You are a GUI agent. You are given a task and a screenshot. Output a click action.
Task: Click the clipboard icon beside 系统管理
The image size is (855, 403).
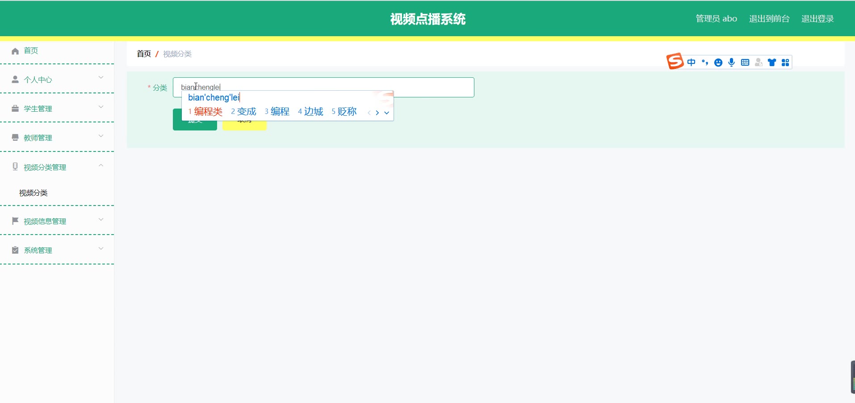point(15,250)
